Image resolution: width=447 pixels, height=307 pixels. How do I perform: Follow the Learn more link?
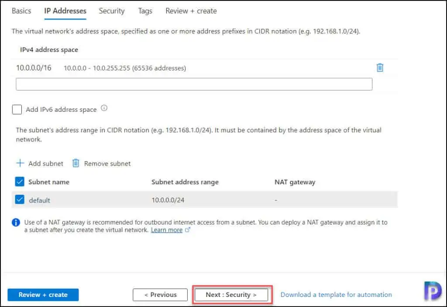(166, 230)
